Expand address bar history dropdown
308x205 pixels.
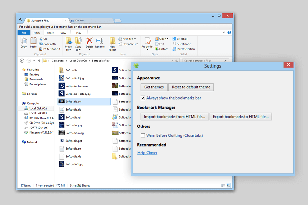tap(172, 61)
